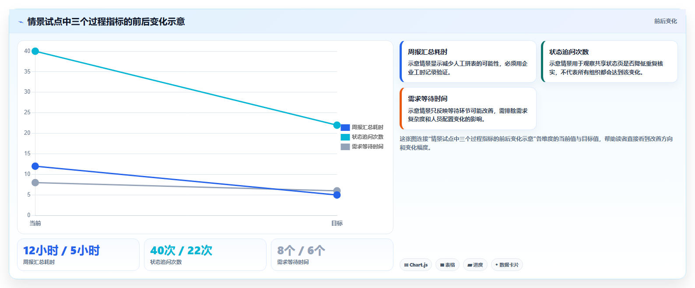Click the 目标 x-axis label
Image resolution: width=695 pixels, height=288 pixels.
[337, 223]
